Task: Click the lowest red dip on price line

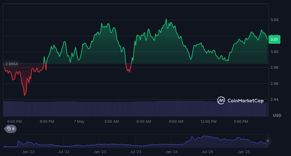Action: [x=24, y=95]
